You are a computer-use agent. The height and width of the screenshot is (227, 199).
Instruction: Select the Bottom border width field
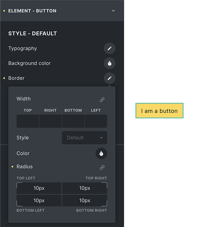[73, 121]
